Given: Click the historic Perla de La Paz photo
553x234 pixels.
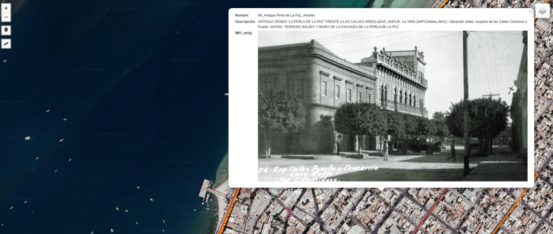Looking at the screenshot, I should 392,105.
